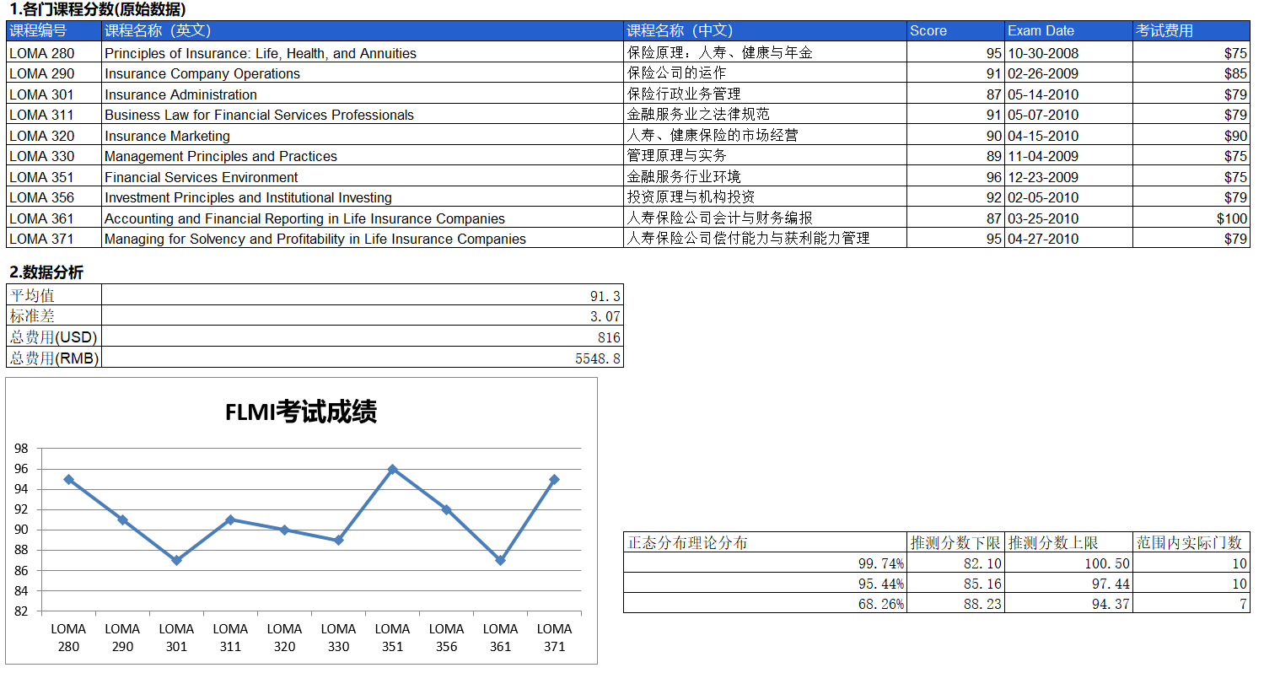Click lower limit value '88.23'
This screenshot has width=1264, height=673.
click(956, 604)
